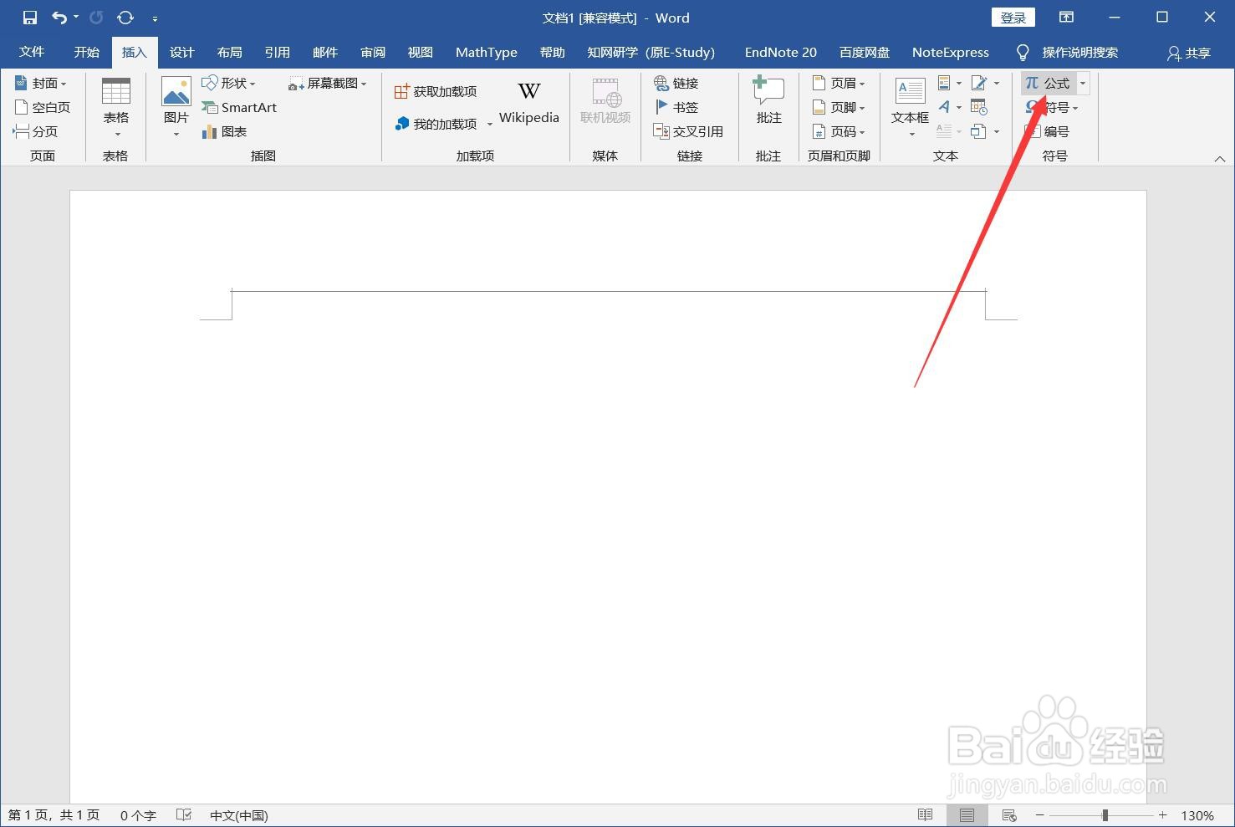Insert a cover page (封面)

pos(40,83)
